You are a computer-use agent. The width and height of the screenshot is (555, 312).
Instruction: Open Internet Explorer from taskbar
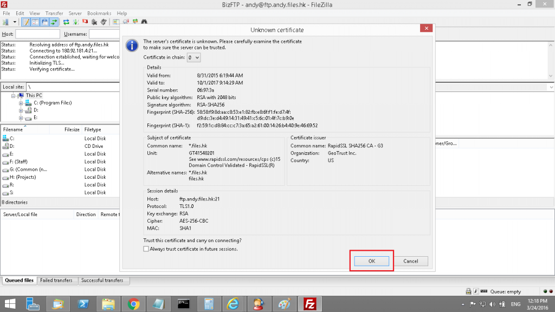(x=233, y=304)
